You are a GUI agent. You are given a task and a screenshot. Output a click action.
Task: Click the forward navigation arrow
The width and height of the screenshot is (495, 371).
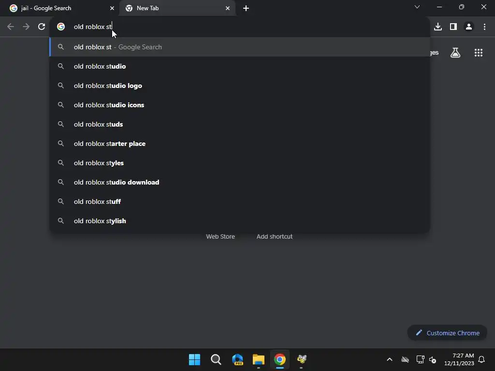click(26, 27)
